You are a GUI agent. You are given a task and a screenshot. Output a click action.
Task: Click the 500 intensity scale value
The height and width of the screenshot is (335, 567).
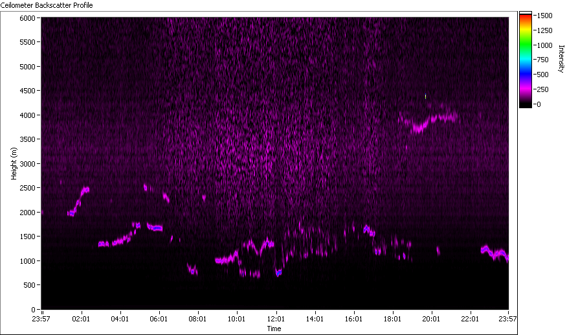pos(543,75)
